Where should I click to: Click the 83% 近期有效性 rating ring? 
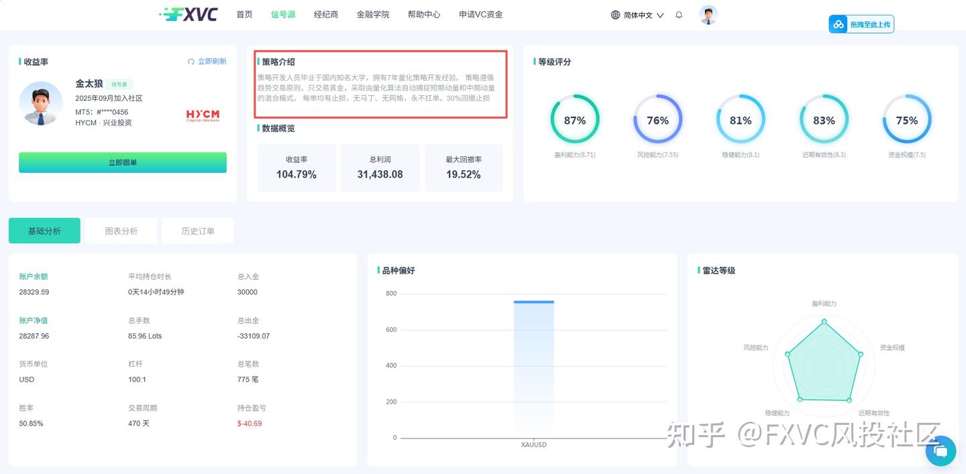[824, 119]
